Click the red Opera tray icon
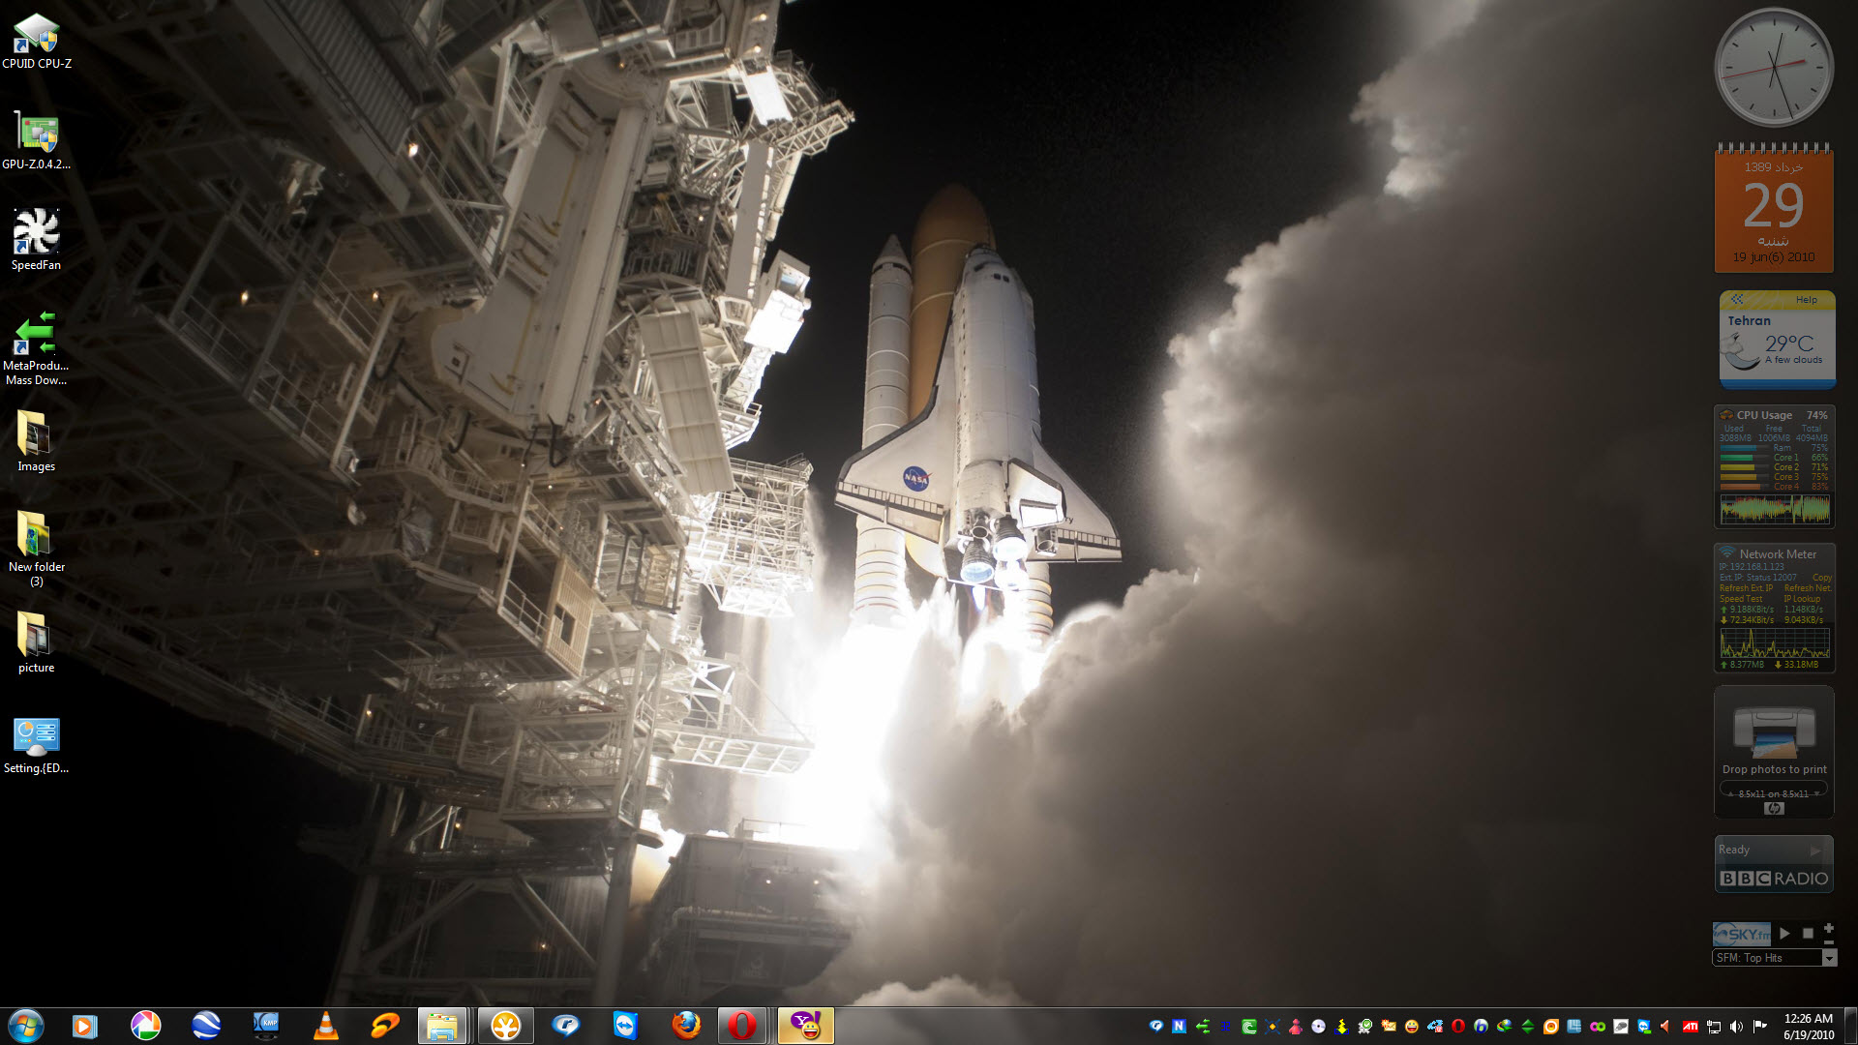The width and height of the screenshot is (1858, 1045). coord(1458,1027)
